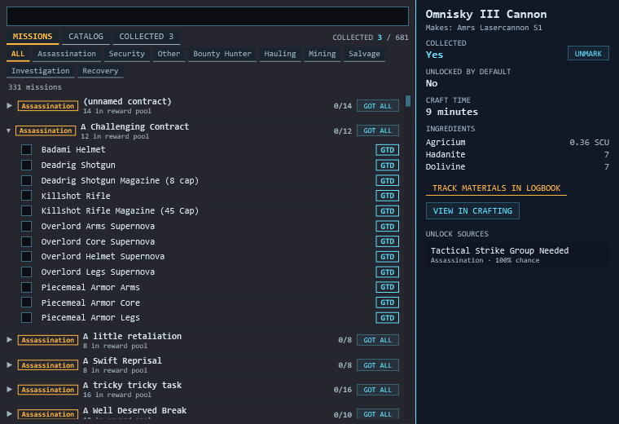Click GOT ALL for A Challenging Contract
Screen dimensions: 619x424
click(378, 130)
